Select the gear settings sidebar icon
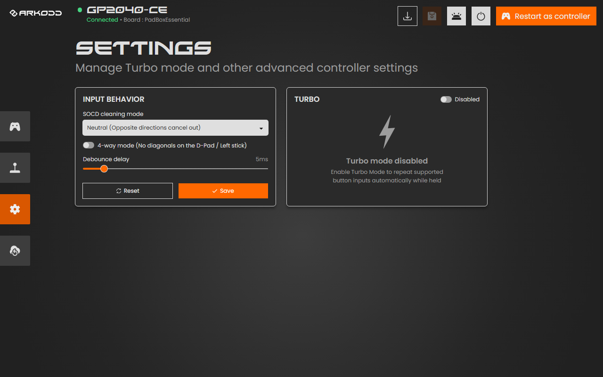 pos(15,209)
